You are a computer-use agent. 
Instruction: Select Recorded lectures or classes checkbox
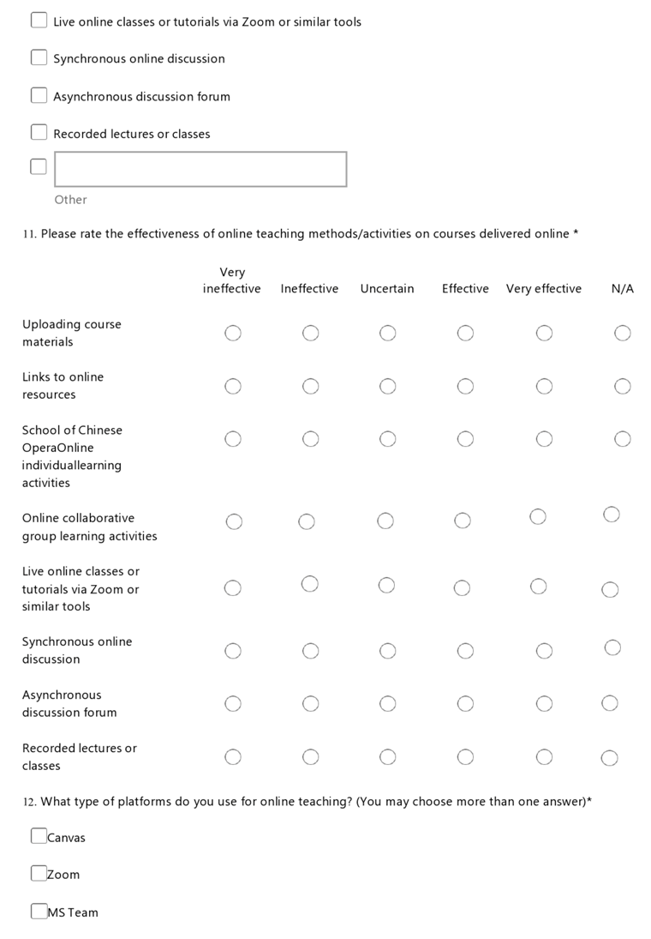point(39,132)
